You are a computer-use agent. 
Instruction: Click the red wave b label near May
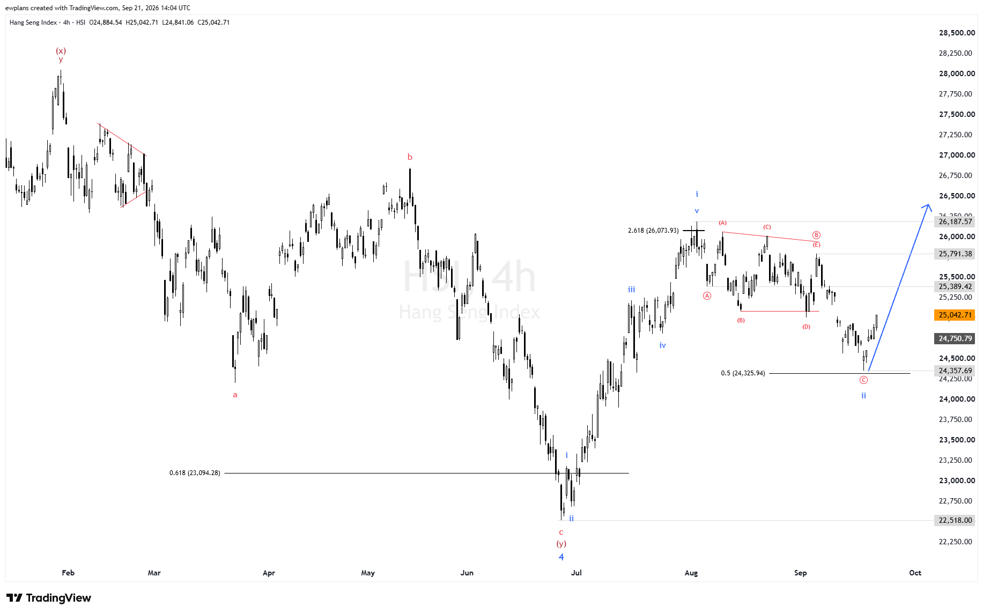click(x=410, y=157)
